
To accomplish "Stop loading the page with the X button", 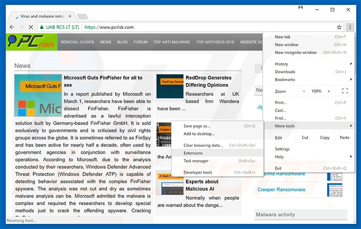I will [31, 27].
